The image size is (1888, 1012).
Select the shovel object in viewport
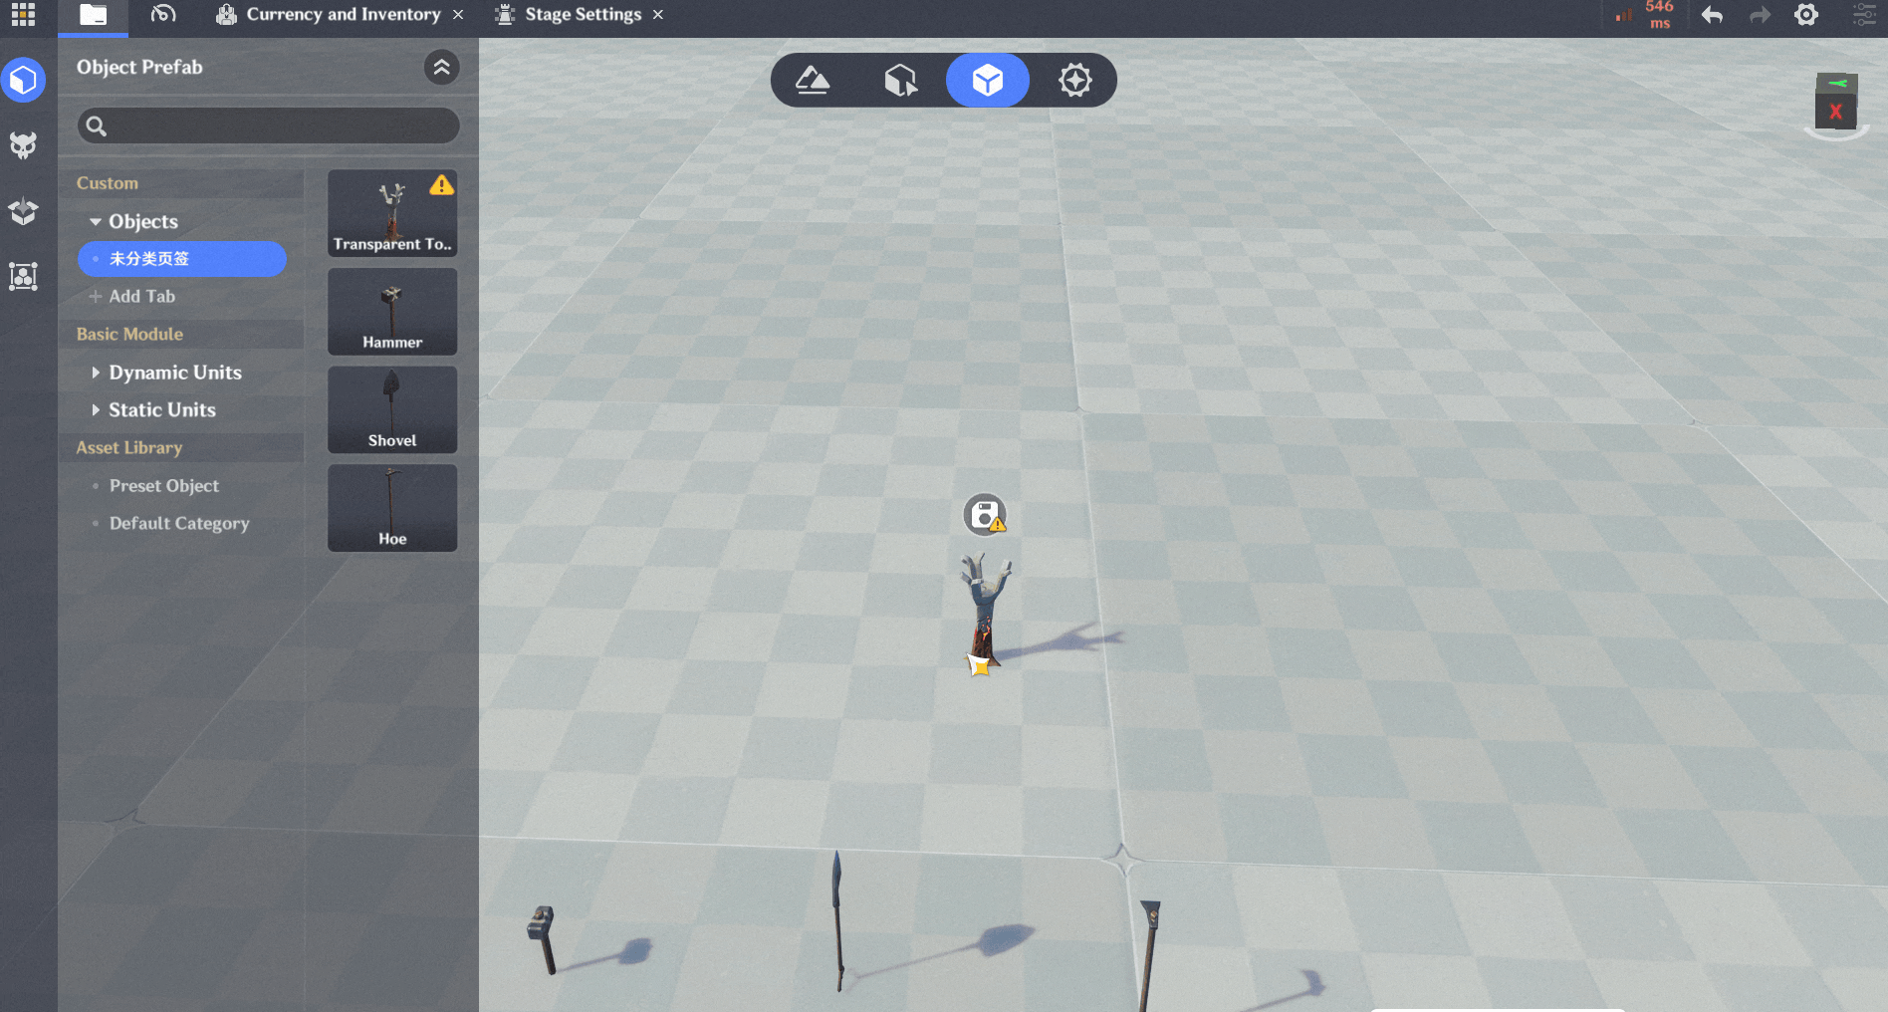click(x=837, y=920)
